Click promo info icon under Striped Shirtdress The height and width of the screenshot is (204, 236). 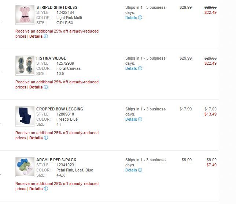pos(46,37)
